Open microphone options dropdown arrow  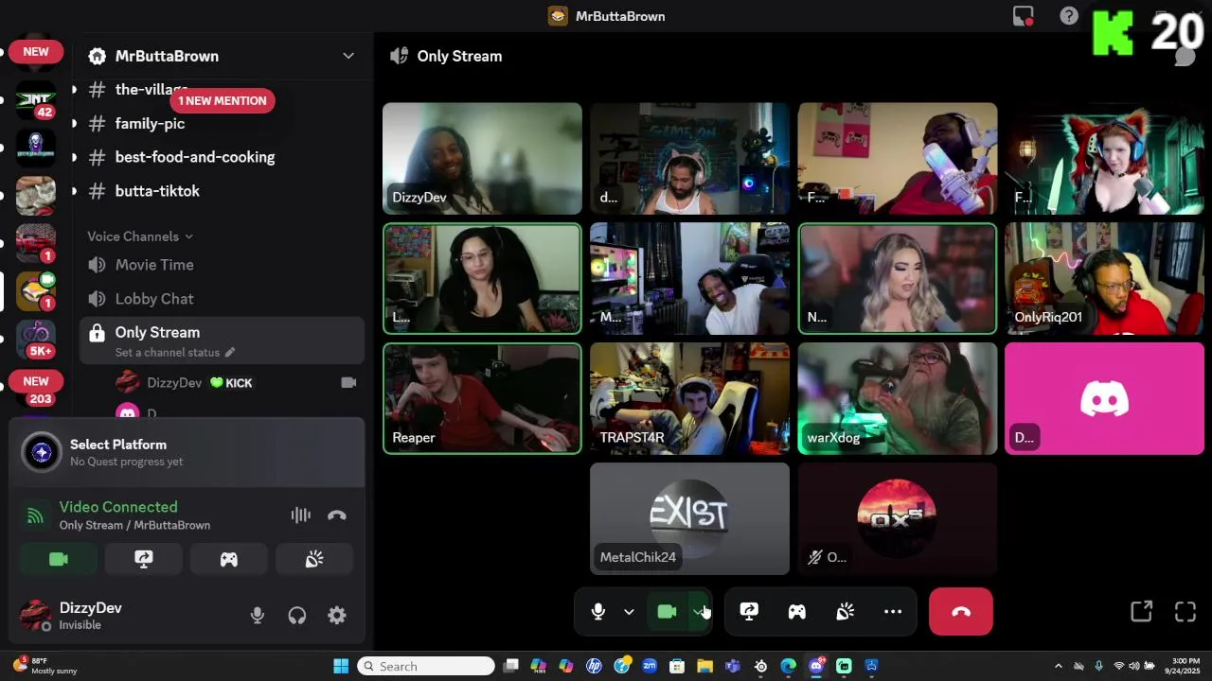[x=629, y=612]
